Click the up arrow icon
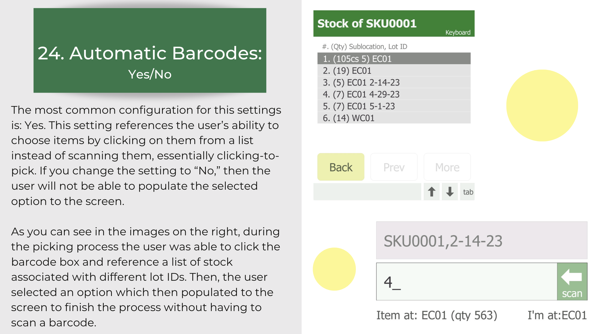This screenshot has width=603, height=334. pyautogui.click(x=432, y=192)
